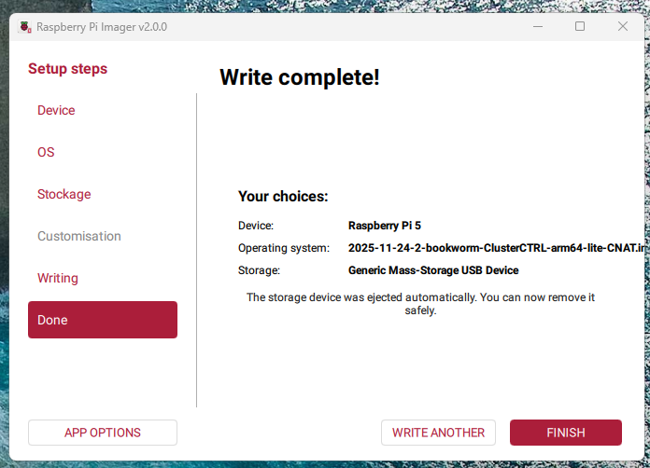The width and height of the screenshot is (650, 468).
Task: Switch to the Writing step
Action: pos(58,278)
